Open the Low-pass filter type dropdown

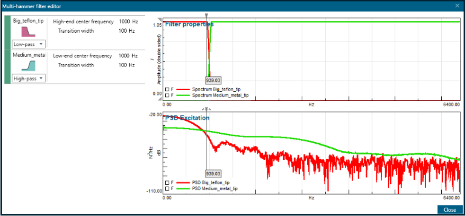coord(28,44)
